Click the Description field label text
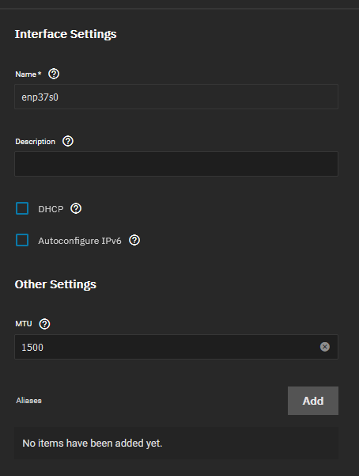 [35, 142]
